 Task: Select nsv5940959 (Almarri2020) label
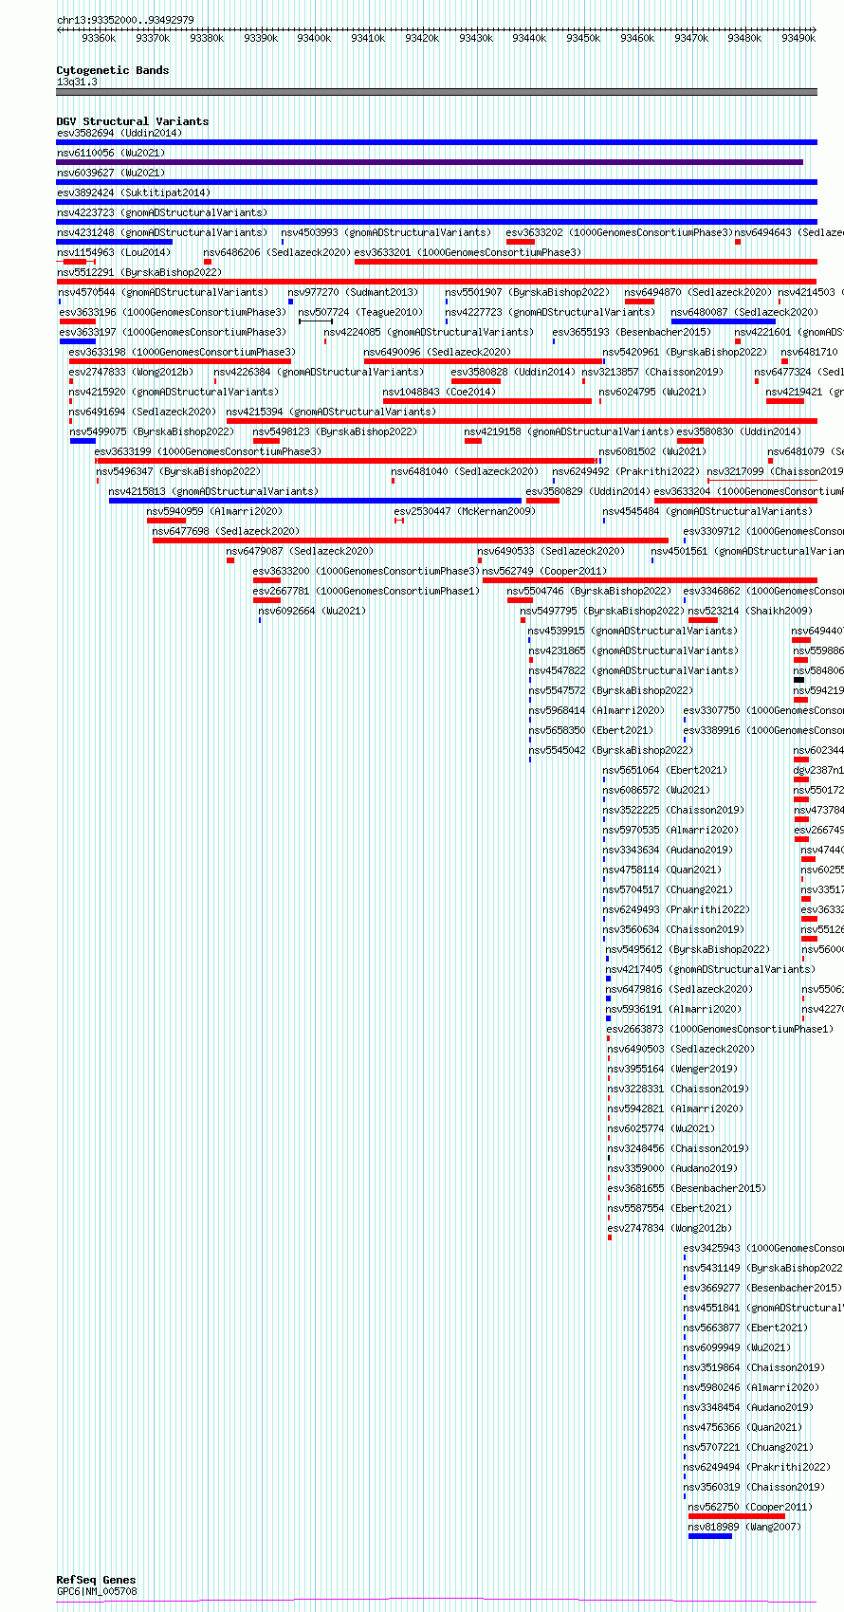point(214,511)
